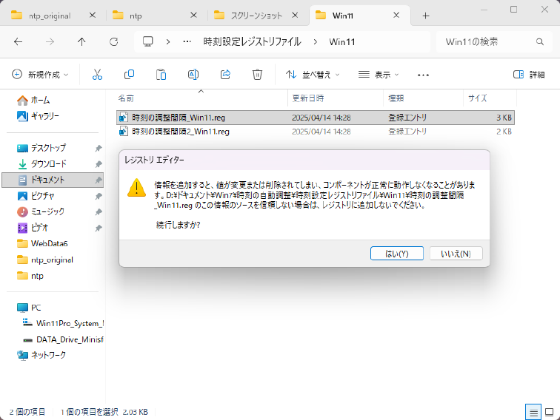Close the ntp tab
The height and width of the screenshot is (420, 560).
tap(193, 15)
